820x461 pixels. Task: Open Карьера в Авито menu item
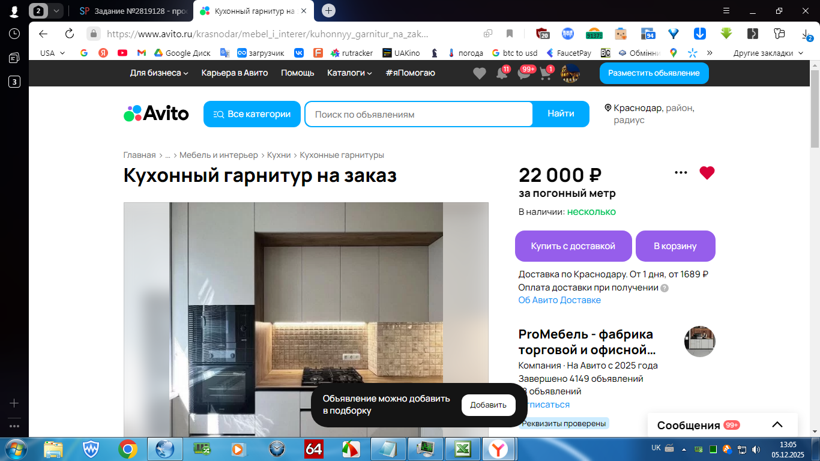click(x=235, y=73)
